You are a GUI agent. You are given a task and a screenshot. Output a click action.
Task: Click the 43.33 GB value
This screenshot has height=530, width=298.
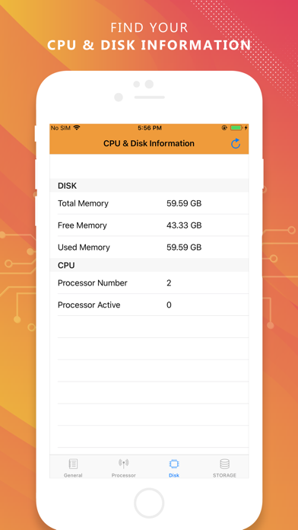[184, 225]
